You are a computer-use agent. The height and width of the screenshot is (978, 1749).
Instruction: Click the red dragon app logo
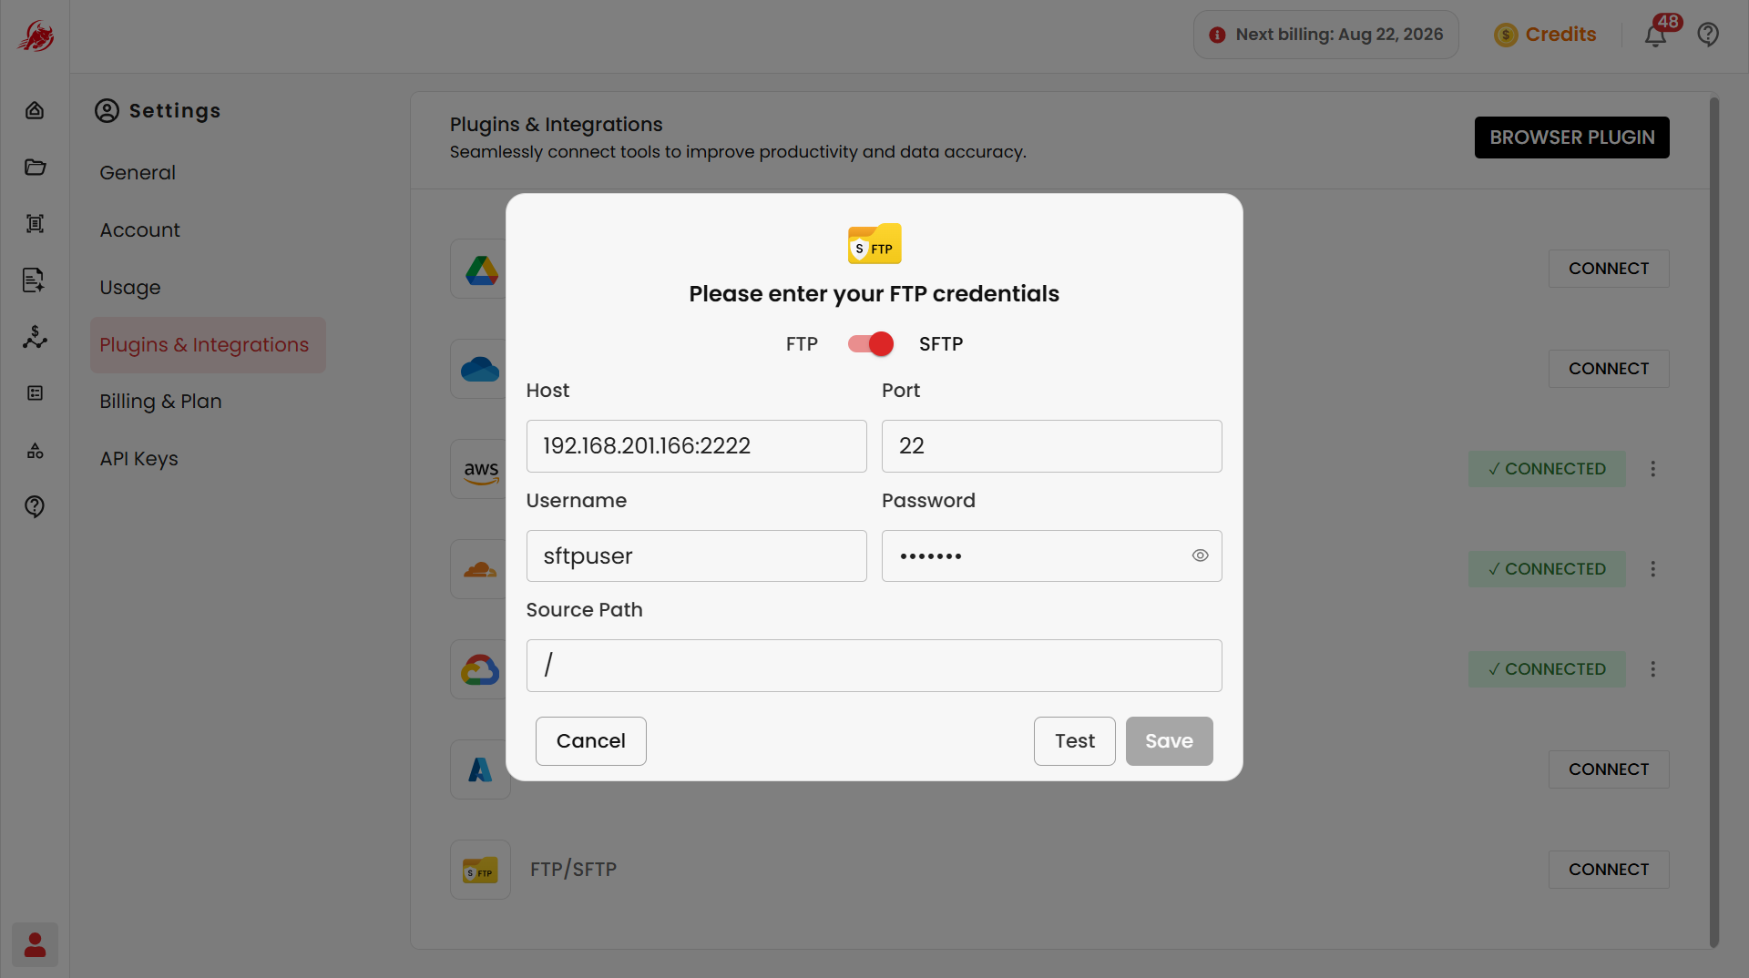click(36, 36)
